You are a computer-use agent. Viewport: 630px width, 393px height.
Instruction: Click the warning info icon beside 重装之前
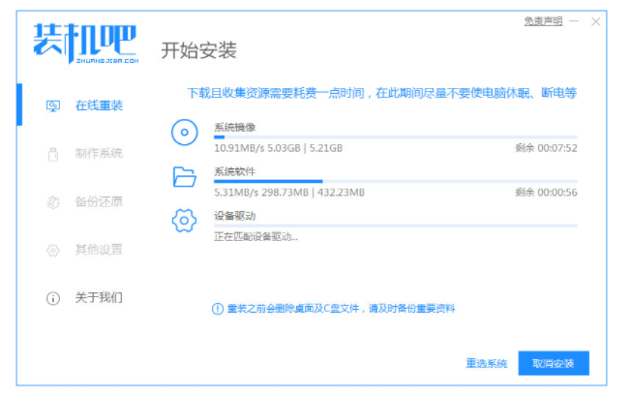pos(218,309)
